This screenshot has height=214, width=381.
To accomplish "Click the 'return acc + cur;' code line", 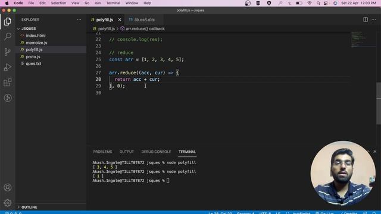I will (x=137, y=79).
